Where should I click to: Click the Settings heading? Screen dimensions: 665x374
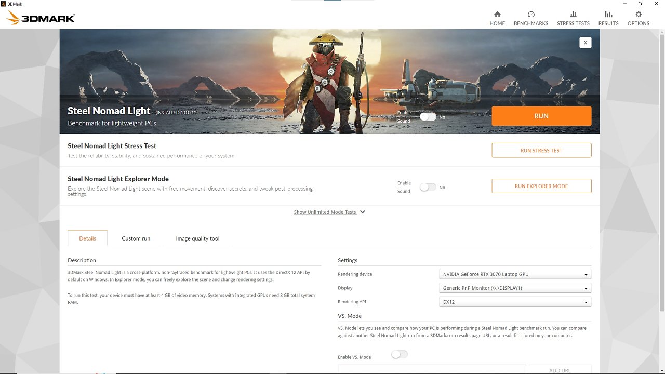coord(348,260)
